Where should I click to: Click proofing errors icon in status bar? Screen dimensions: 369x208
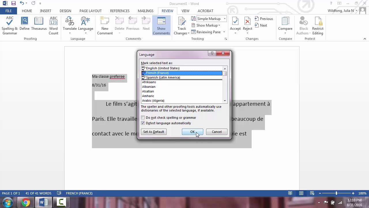[59, 193]
